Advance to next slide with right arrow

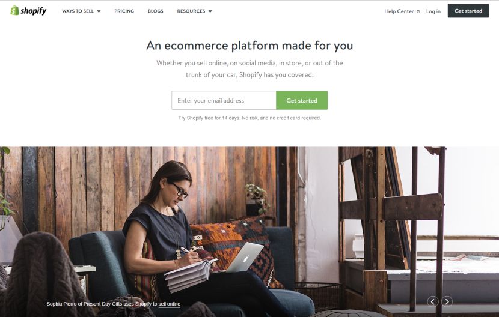point(447,301)
